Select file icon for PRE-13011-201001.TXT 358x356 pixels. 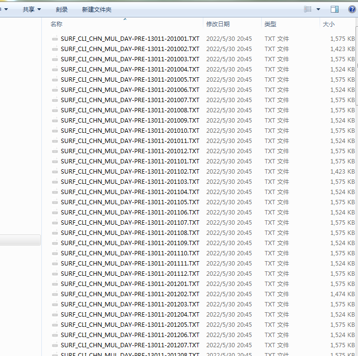(55, 38)
